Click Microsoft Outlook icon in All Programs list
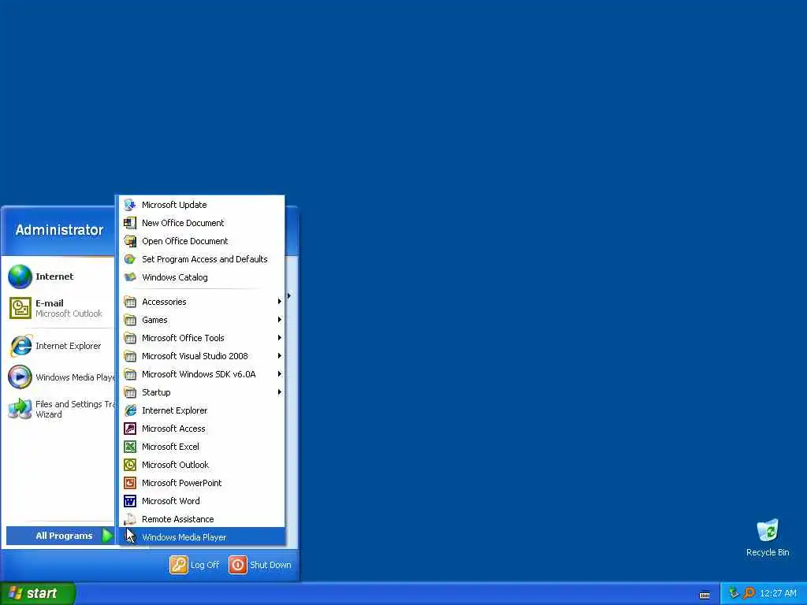This screenshot has height=605, width=807. [x=130, y=465]
